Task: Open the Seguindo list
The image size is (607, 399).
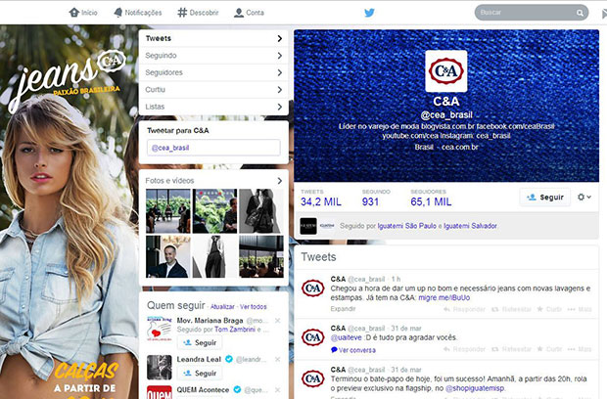Action: [213, 56]
